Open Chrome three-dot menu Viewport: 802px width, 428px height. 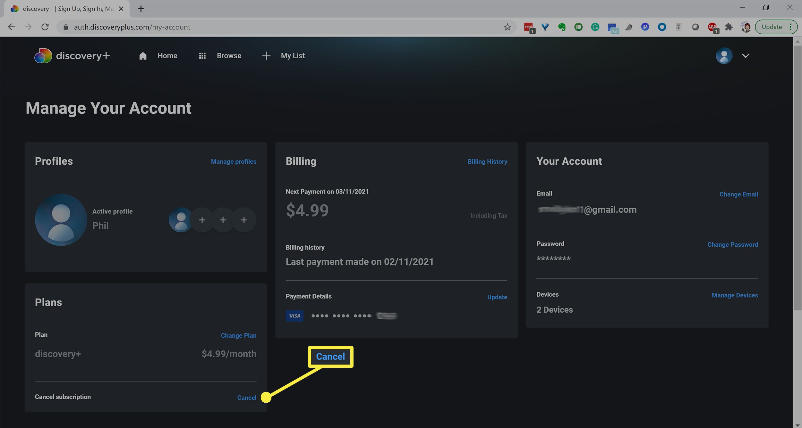click(x=791, y=27)
